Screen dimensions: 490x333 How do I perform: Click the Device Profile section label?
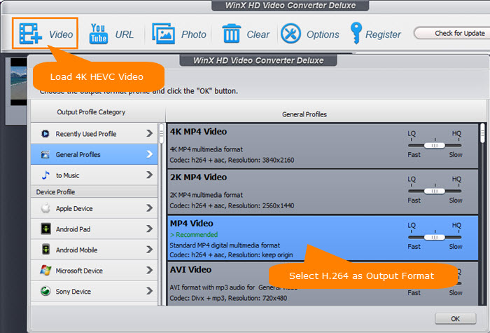(x=55, y=192)
